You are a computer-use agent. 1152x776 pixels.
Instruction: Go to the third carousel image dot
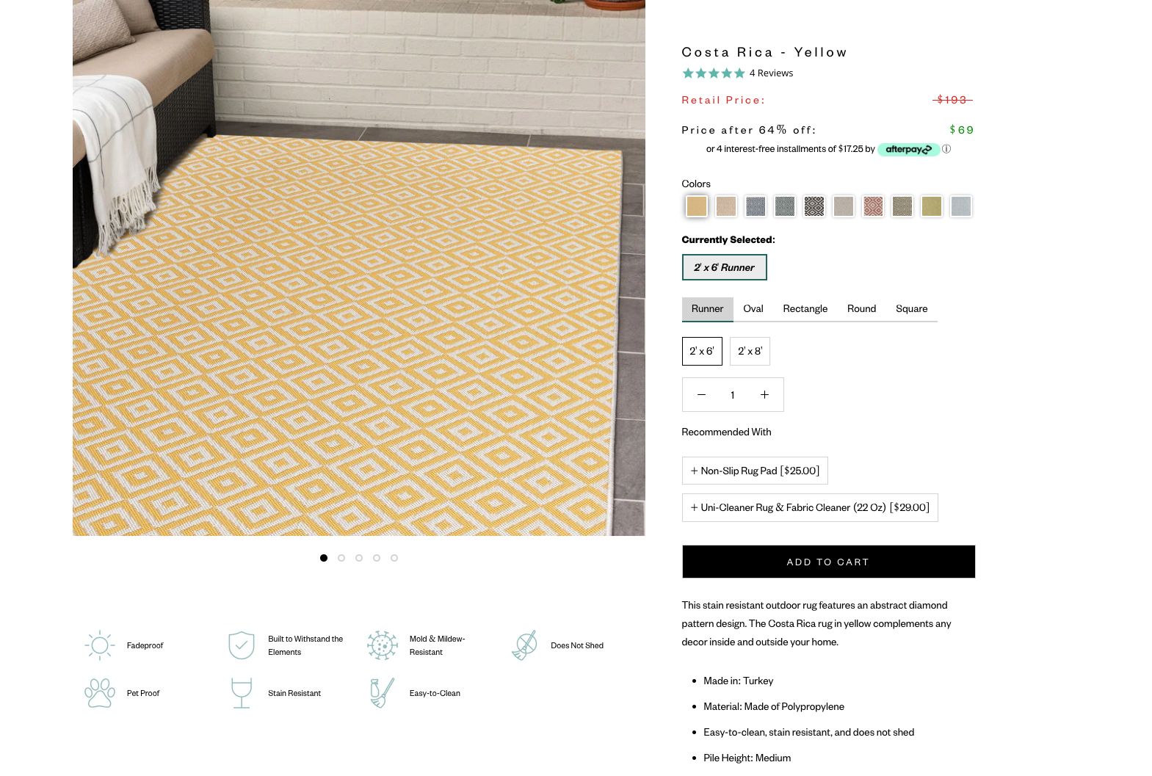[359, 558]
